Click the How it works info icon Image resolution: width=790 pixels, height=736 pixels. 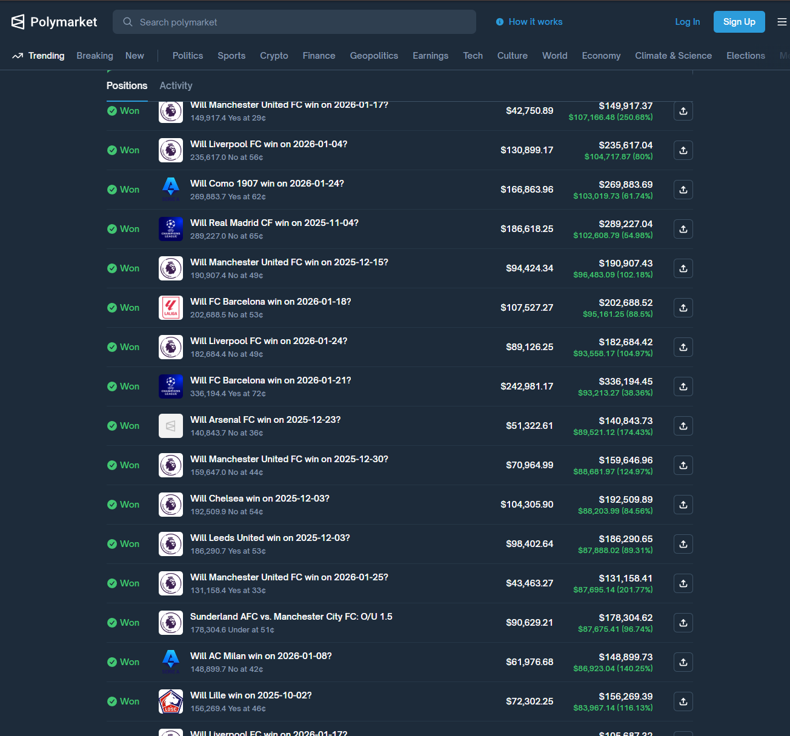(500, 22)
